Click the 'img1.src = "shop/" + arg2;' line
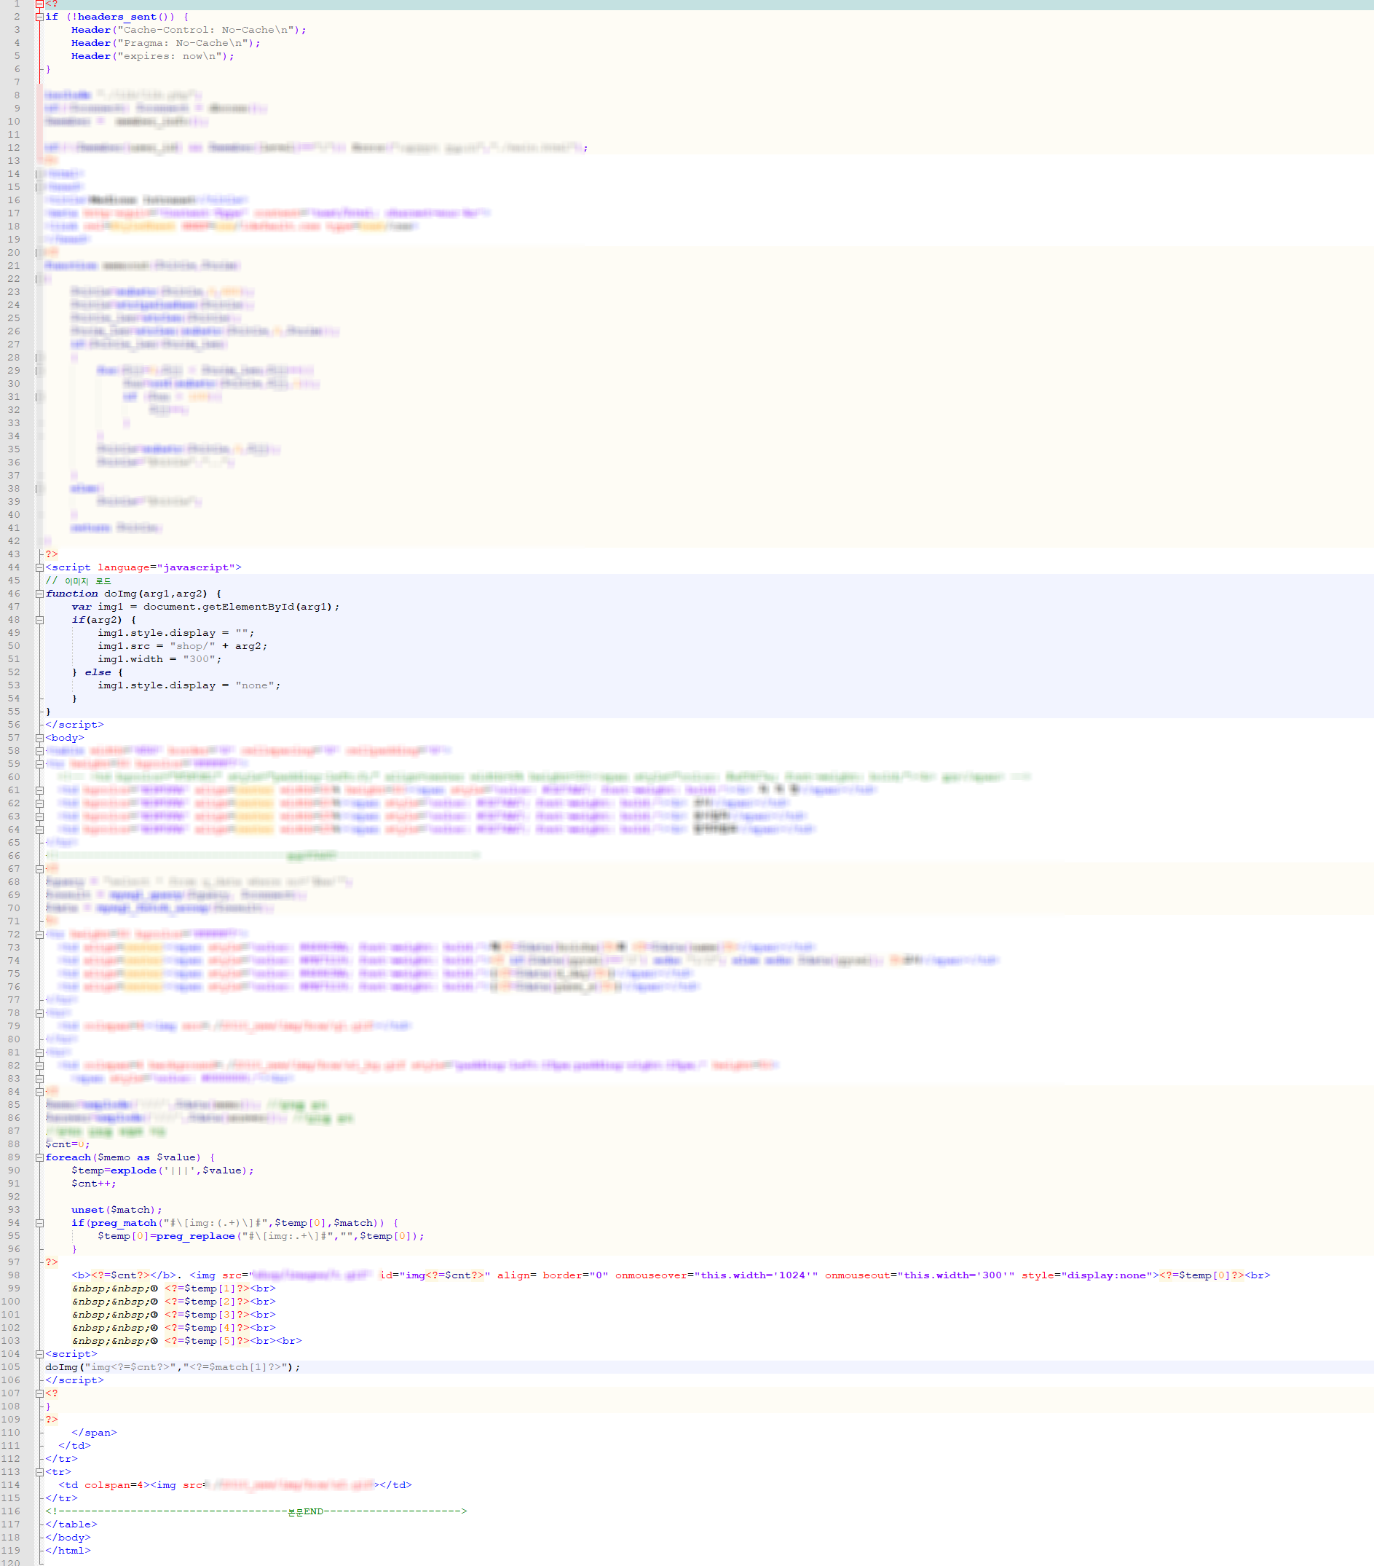 182,646
